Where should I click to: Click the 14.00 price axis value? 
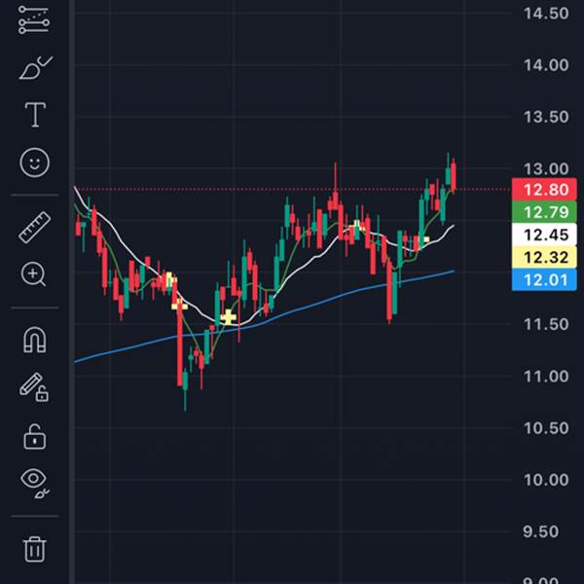546,65
